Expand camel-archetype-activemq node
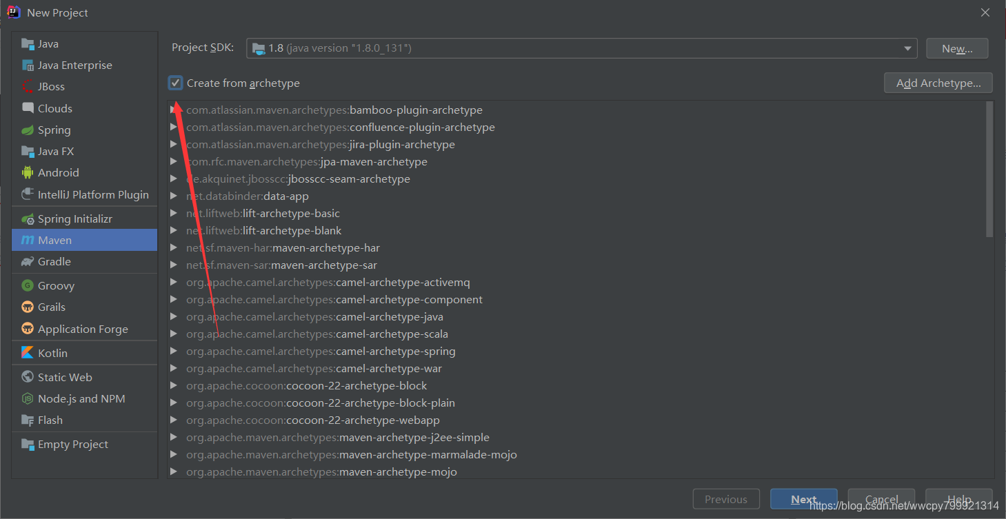 coord(174,283)
